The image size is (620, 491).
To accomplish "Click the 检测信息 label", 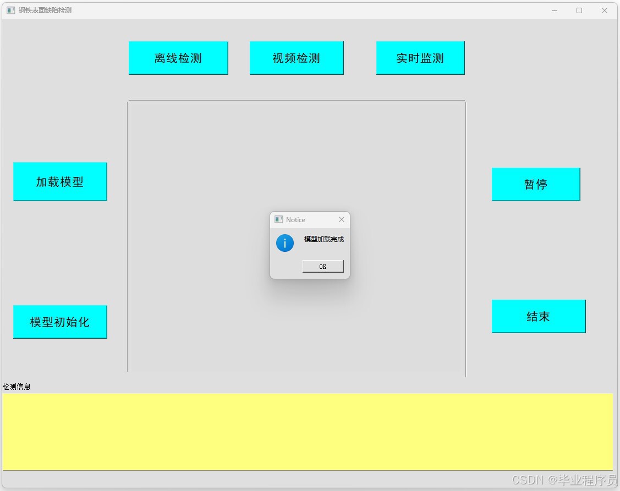I will click(x=17, y=387).
